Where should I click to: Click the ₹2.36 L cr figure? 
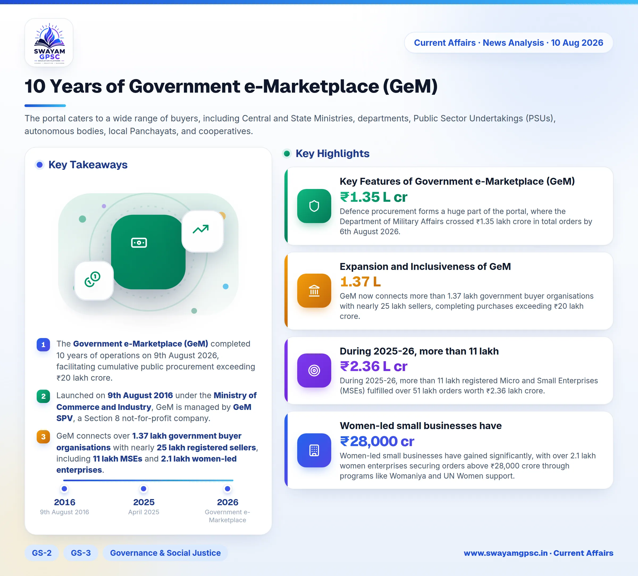coord(373,366)
